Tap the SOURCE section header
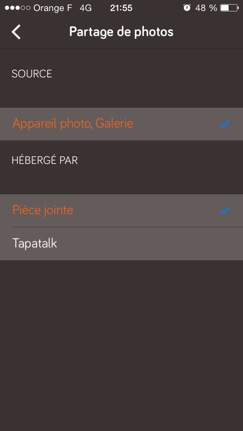The height and width of the screenshot is (431, 243). click(32, 74)
